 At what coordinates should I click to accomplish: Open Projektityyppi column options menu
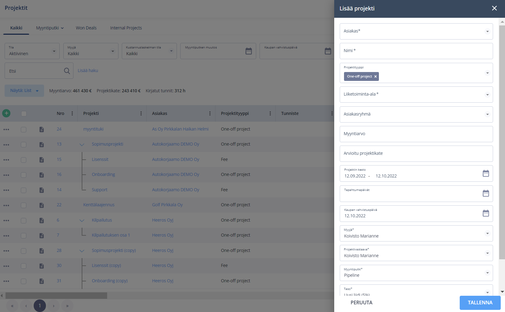pyautogui.click(x=270, y=113)
